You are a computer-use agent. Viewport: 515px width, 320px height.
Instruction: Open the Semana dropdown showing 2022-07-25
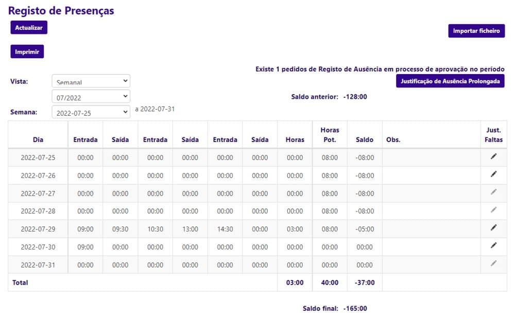tap(91, 112)
